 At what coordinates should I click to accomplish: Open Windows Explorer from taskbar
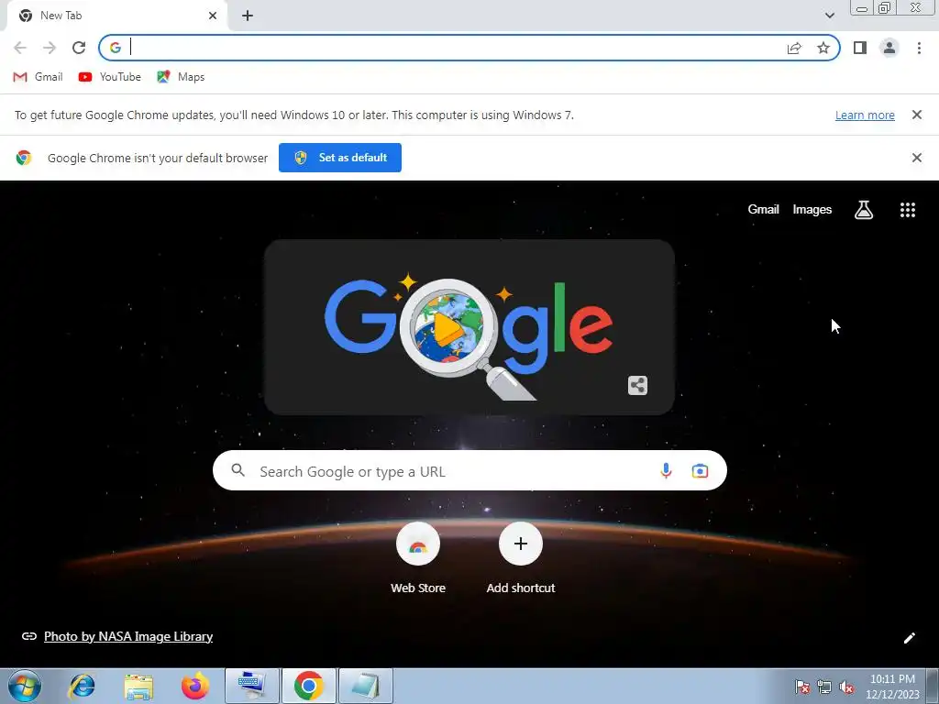point(138,686)
